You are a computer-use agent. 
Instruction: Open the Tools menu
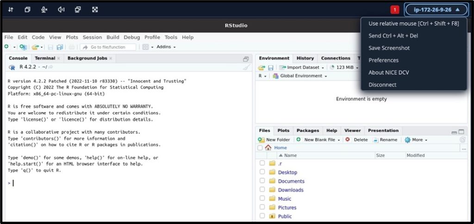click(x=171, y=37)
